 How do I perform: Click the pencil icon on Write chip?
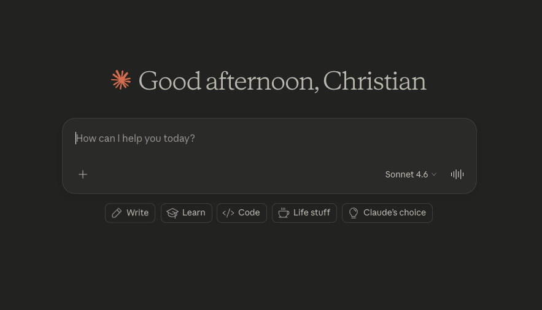point(117,213)
